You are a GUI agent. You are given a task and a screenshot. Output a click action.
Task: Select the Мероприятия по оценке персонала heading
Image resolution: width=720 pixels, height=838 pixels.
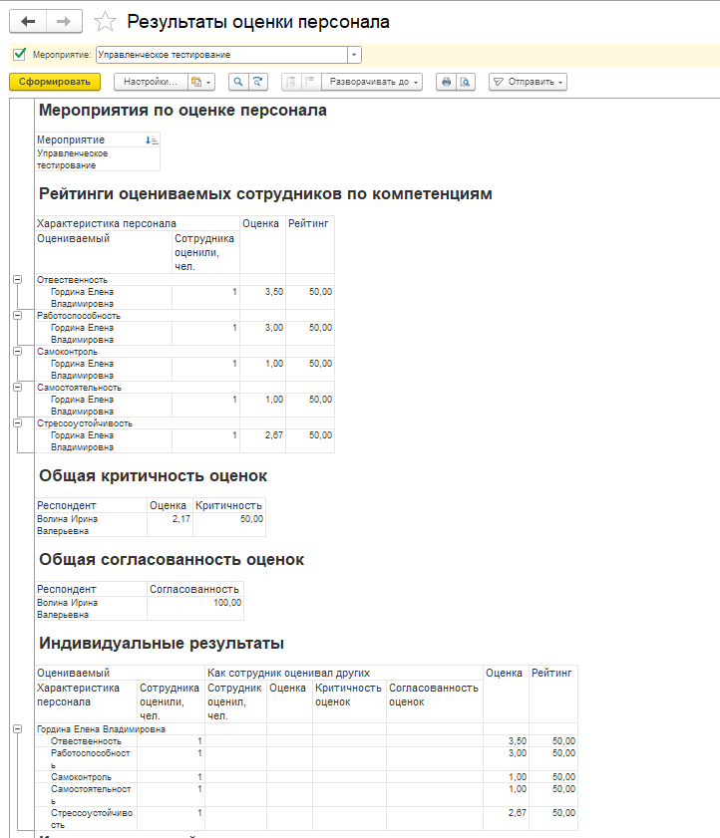tap(182, 110)
